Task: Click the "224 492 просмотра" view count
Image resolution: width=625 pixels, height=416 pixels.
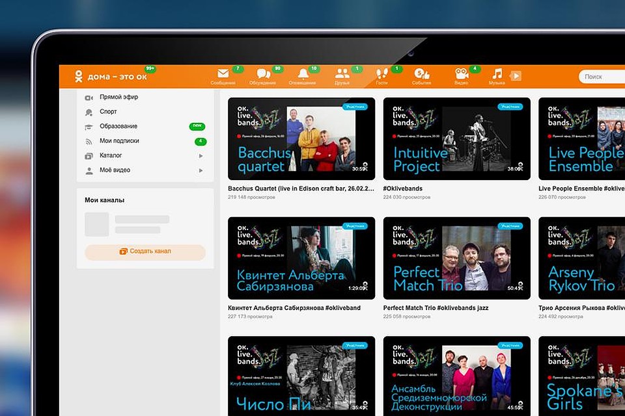Action: (561, 317)
